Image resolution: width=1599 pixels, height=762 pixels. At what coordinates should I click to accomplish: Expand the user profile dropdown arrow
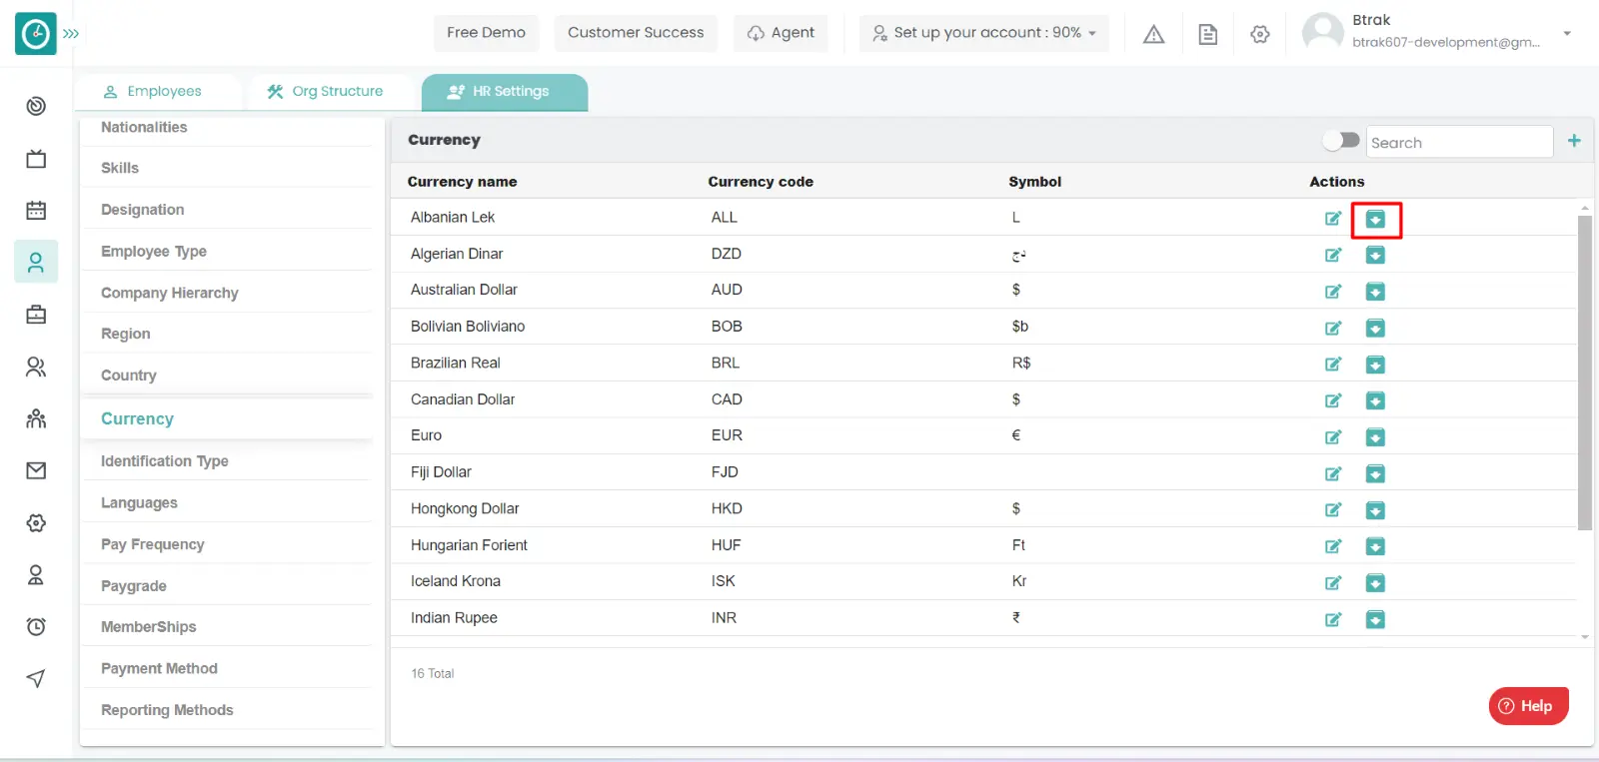[1567, 33]
